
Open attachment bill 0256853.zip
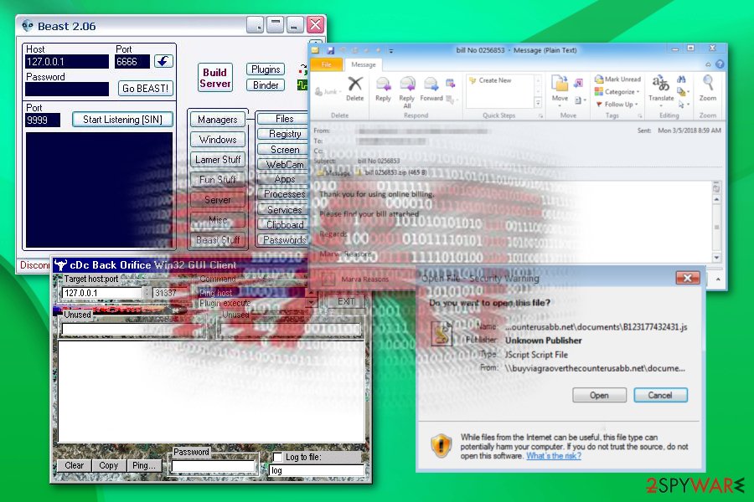[391, 172]
